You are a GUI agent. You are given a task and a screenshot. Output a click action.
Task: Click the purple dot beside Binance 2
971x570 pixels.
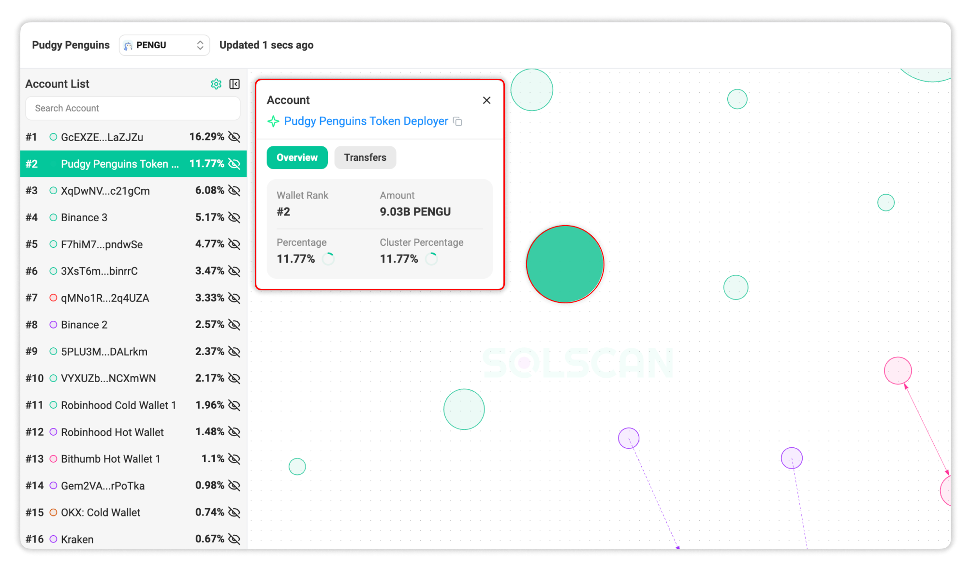tap(53, 325)
